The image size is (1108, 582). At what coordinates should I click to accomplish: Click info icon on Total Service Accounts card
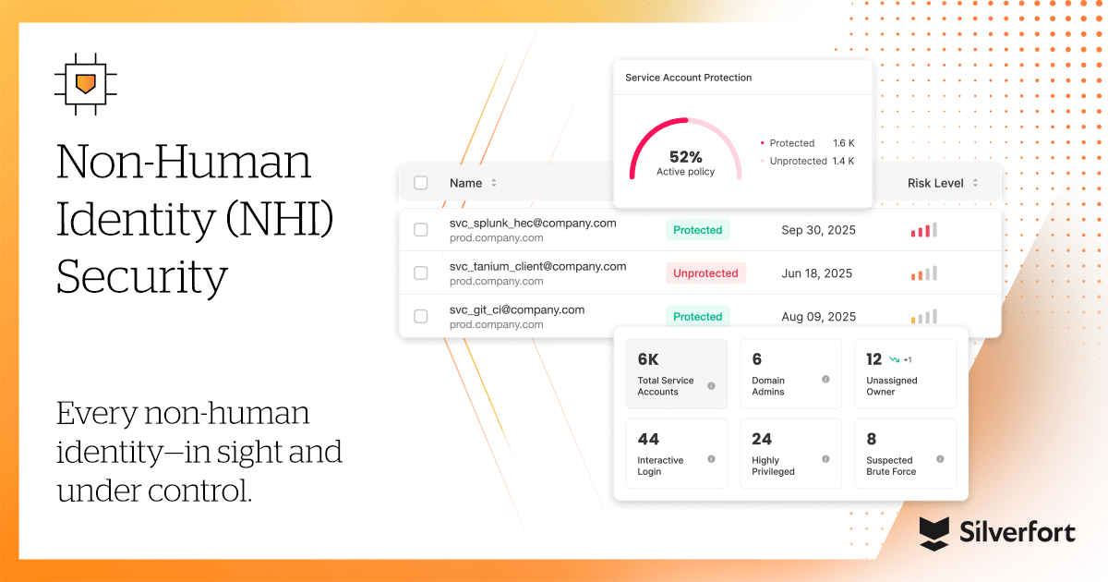coord(711,386)
